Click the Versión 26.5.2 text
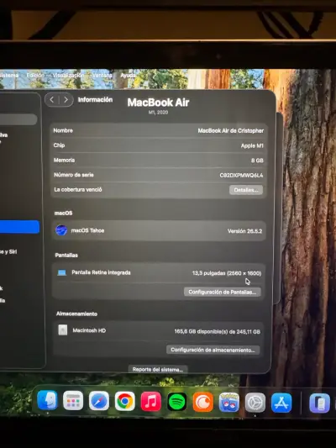 pos(244,231)
